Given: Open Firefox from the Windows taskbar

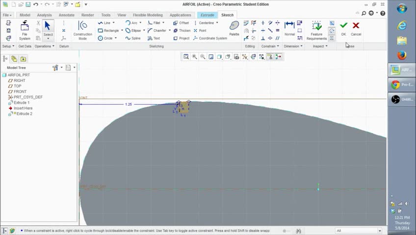Looking at the screenshot, I should (x=402, y=55).
